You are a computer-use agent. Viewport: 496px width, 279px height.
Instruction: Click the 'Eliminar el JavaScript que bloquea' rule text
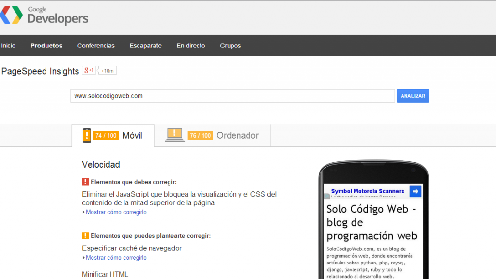[179, 198]
